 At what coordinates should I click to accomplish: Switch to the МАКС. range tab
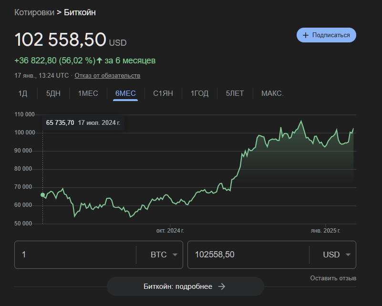272,93
